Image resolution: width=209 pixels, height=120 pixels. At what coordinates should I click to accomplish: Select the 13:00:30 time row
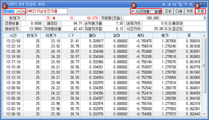point(102,114)
